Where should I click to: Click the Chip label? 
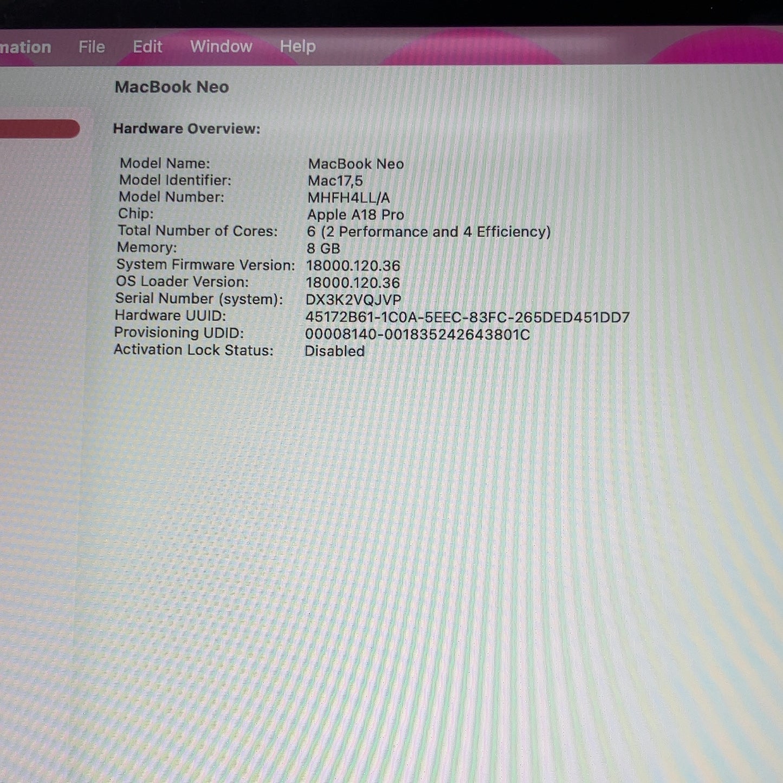point(136,213)
